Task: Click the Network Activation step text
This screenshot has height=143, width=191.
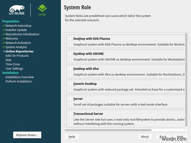Action: [x=18, y=43]
